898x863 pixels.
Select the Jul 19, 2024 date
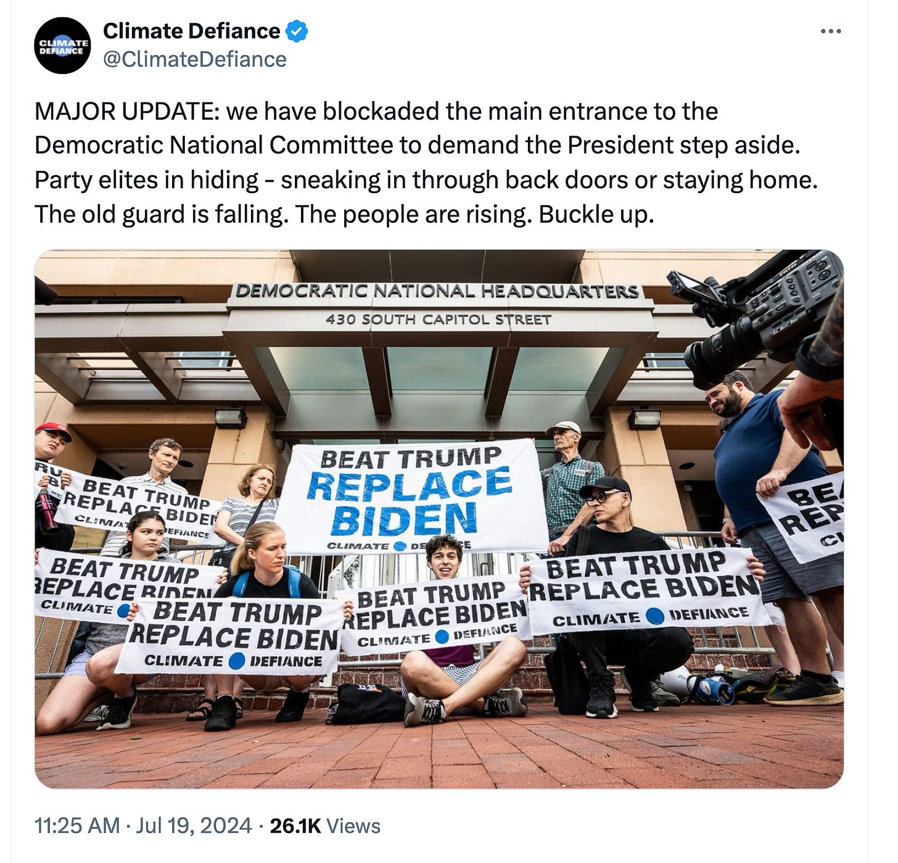click(x=194, y=825)
